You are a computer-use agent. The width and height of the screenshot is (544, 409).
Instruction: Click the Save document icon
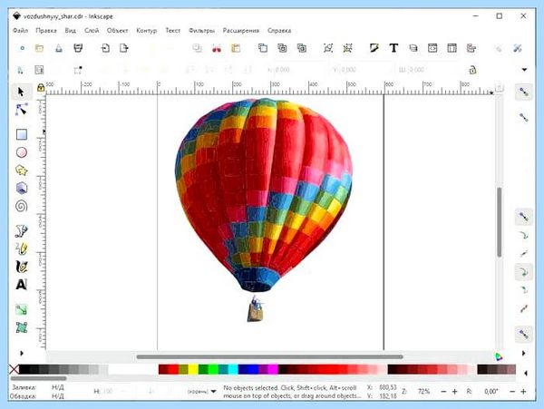pyautogui.click(x=59, y=48)
